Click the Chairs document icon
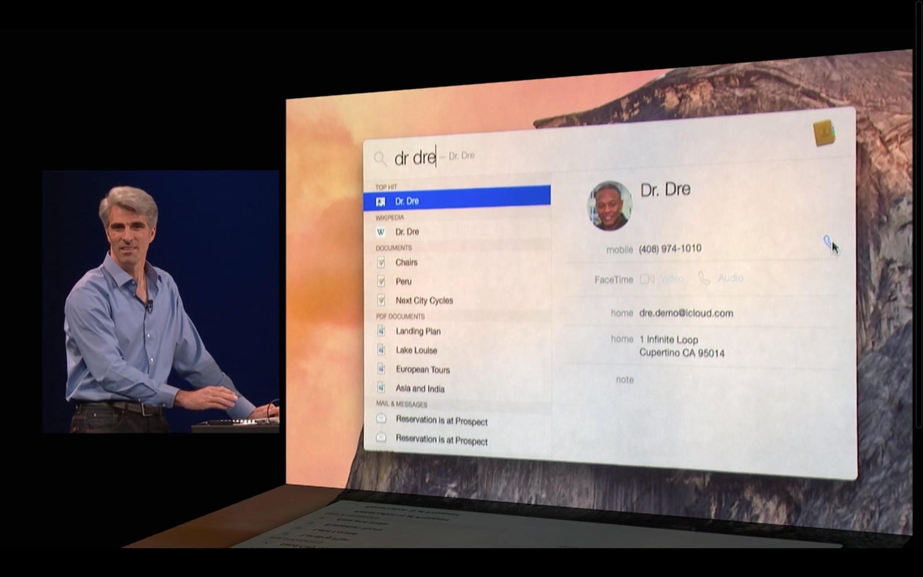Image resolution: width=923 pixels, height=577 pixels. click(381, 262)
